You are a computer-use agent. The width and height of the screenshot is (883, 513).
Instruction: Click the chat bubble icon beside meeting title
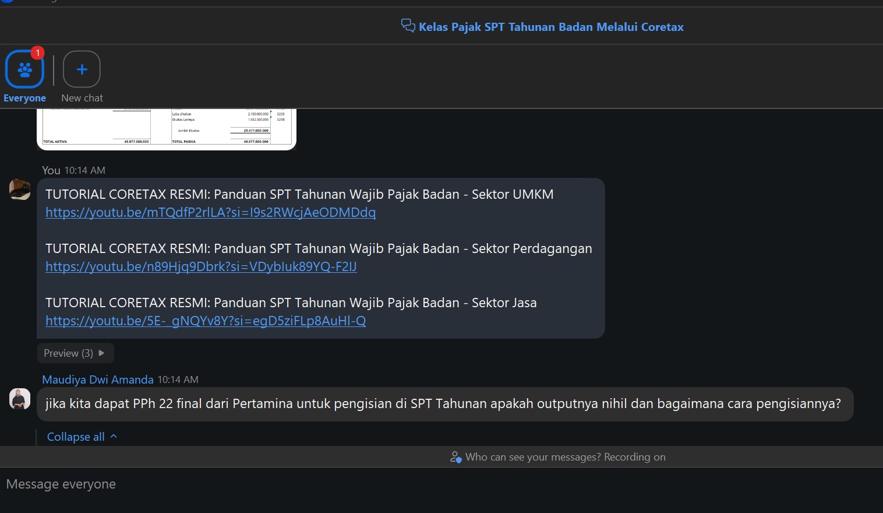click(408, 26)
